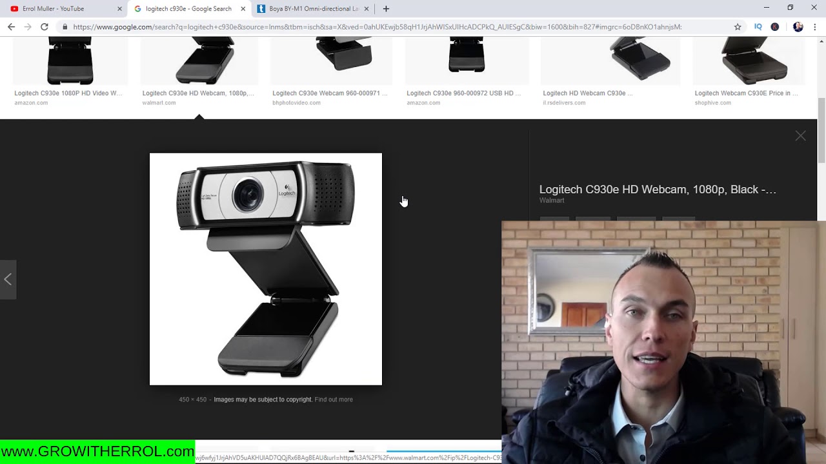Open Logitech C930e HD Webcam, 1080p, Black title

coord(658,189)
